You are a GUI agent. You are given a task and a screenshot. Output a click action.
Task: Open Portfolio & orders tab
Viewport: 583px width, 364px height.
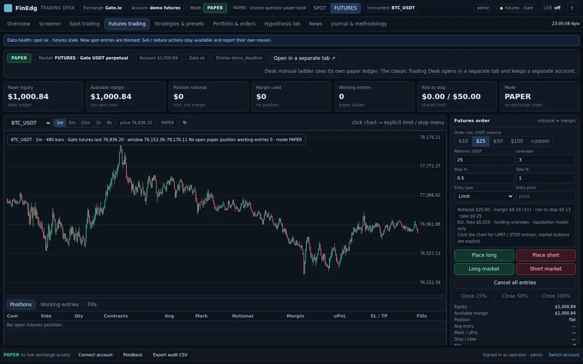coord(234,24)
